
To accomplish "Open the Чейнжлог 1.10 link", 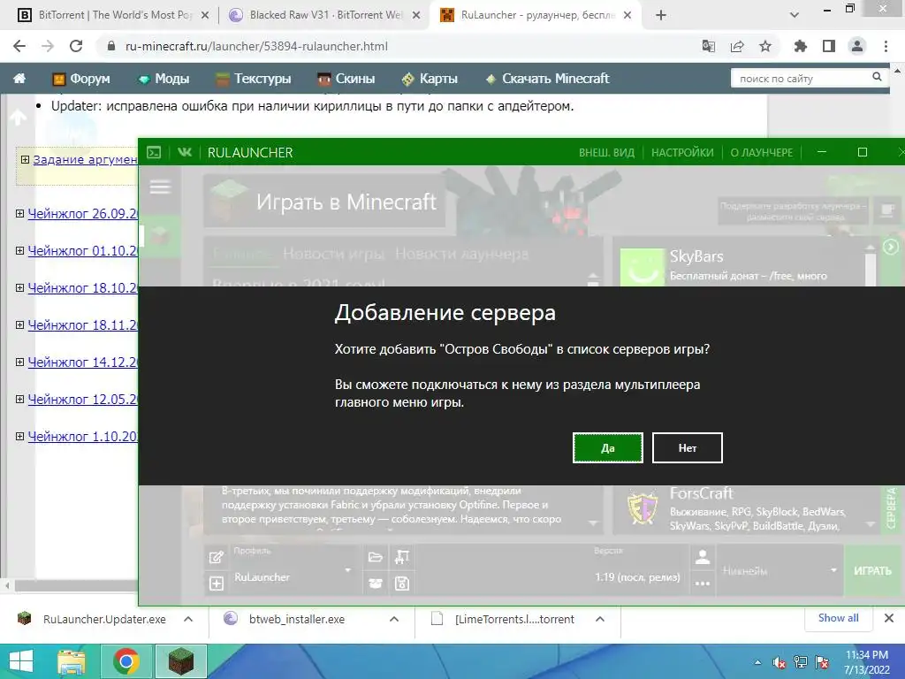I will pos(82,437).
